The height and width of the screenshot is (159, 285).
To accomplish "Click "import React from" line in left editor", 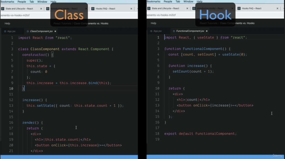I will 45,38.
